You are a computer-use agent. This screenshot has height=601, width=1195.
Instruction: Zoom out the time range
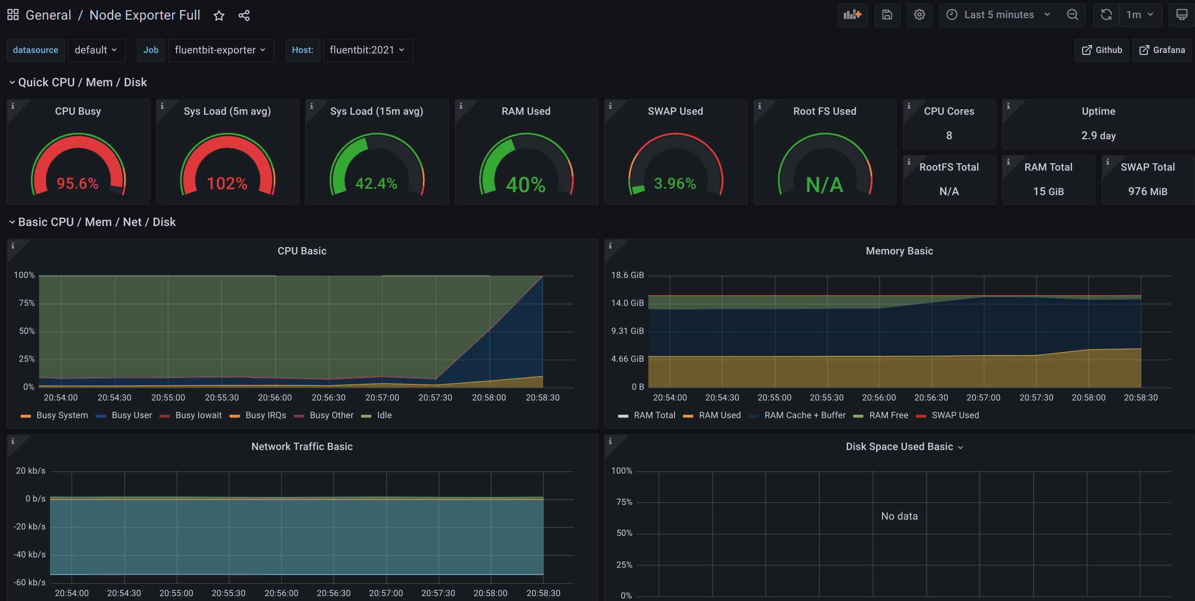click(x=1072, y=15)
